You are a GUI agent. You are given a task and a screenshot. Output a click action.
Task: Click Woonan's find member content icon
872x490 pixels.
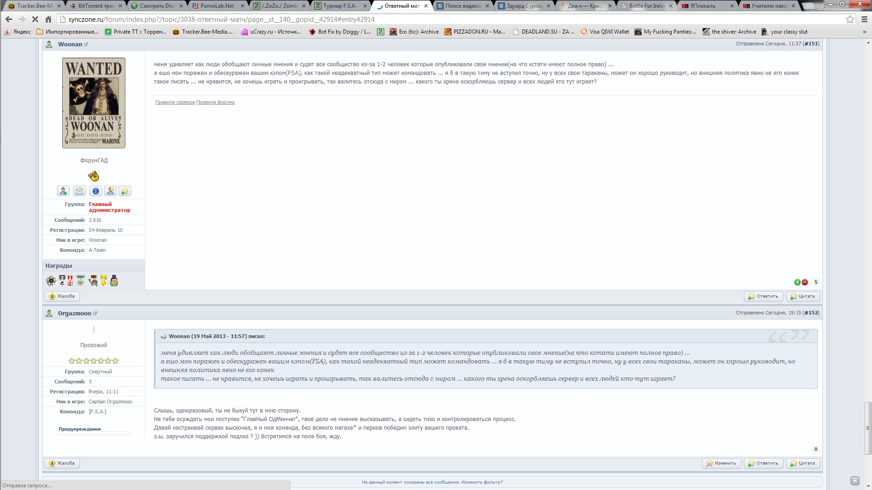(110, 191)
